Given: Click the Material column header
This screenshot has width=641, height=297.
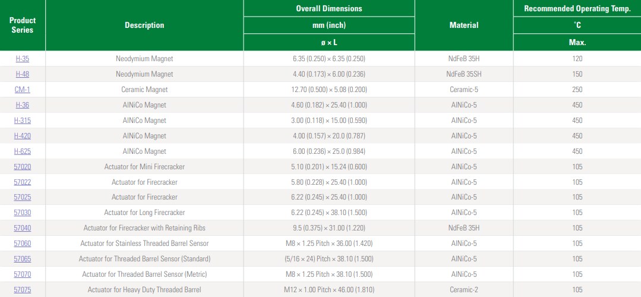Looking at the screenshot, I should [463, 26].
